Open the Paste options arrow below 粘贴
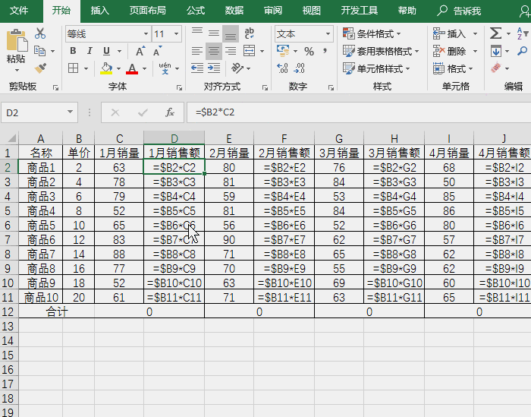The width and height of the screenshot is (531, 417). pos(17,71)
